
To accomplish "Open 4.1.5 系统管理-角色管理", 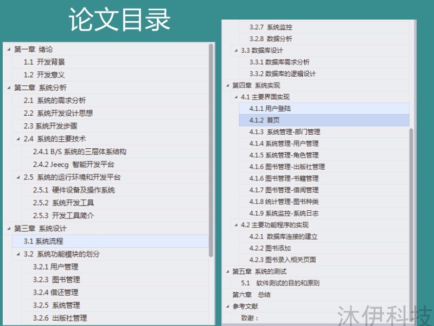I will pyautogui.click(x=284, y=155).
